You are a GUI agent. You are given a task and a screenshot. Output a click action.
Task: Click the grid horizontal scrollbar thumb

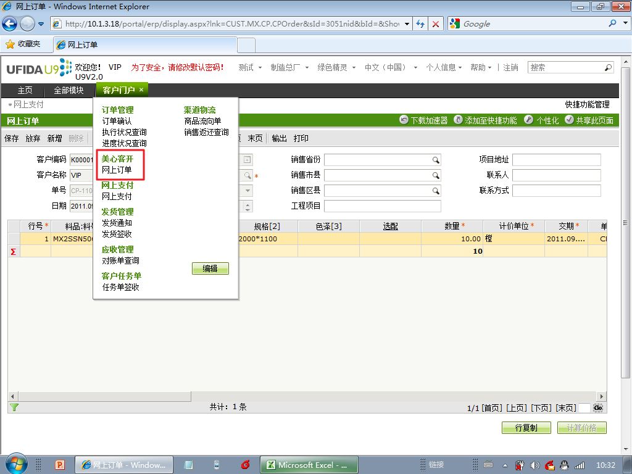[x=104, y=397]
